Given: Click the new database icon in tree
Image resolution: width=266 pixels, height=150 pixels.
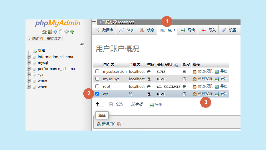Looking at the screenshot, I should click(34, 51).
